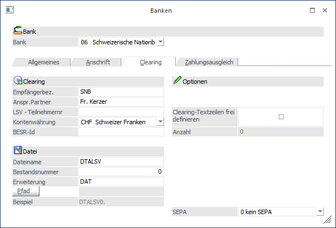Edit the Anspr.Partner field

coord(121,102)
